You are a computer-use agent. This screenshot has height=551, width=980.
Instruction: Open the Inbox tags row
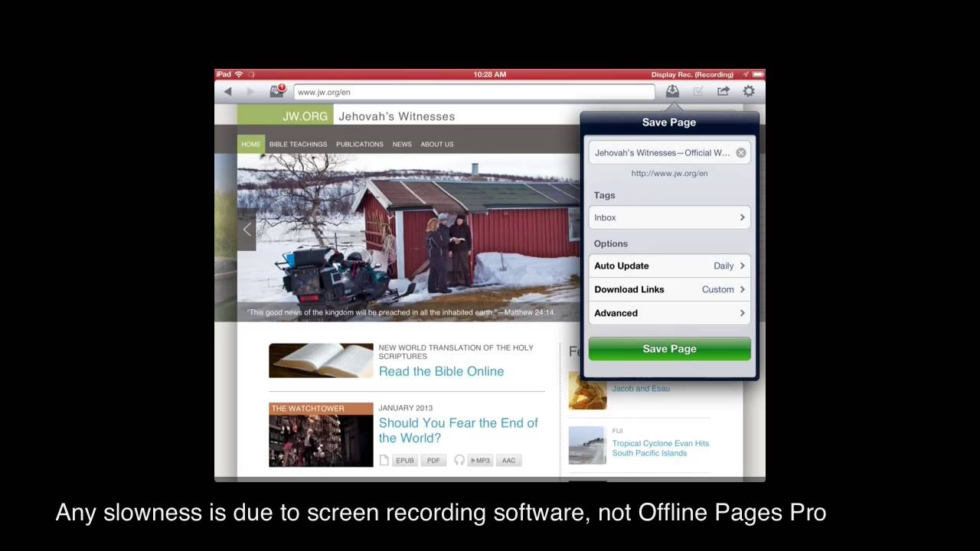point(670,217)
